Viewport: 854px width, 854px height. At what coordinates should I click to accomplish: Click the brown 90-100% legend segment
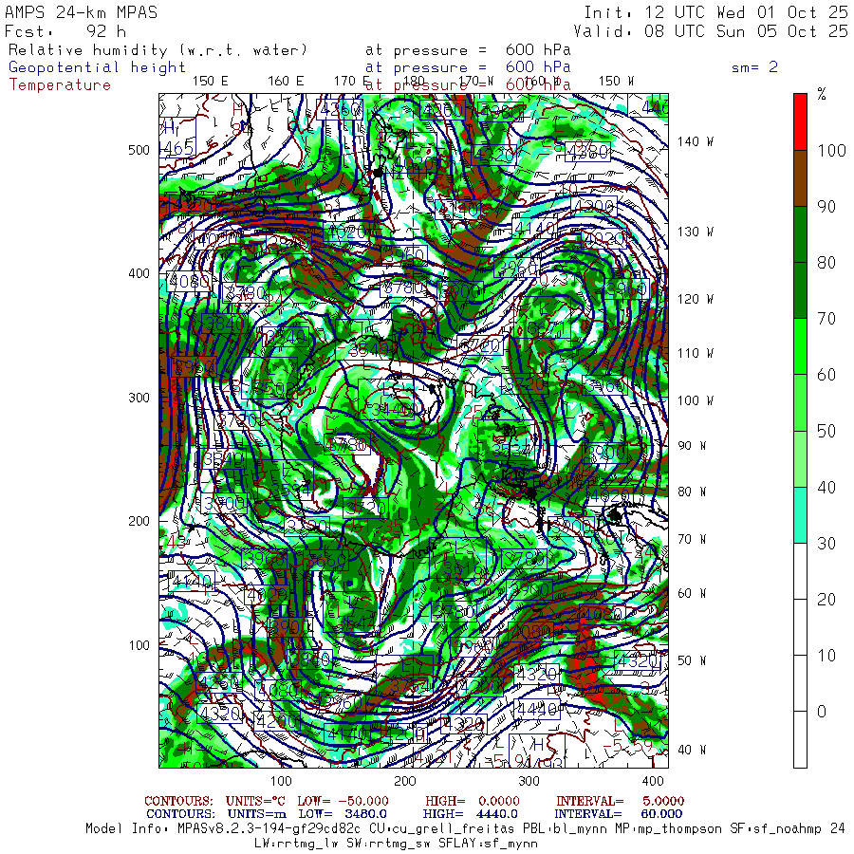point(800,178)
